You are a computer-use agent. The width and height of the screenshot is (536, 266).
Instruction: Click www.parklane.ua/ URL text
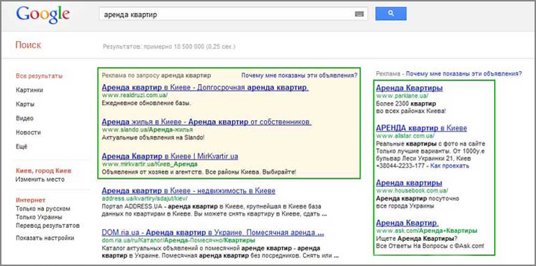[402, 96]
